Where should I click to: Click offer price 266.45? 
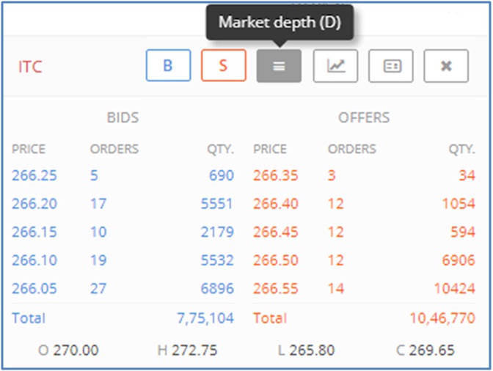click(275, 232)
